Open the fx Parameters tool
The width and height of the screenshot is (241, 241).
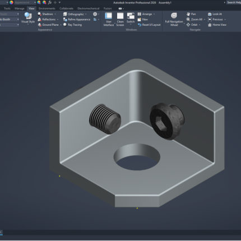(50, 2)
